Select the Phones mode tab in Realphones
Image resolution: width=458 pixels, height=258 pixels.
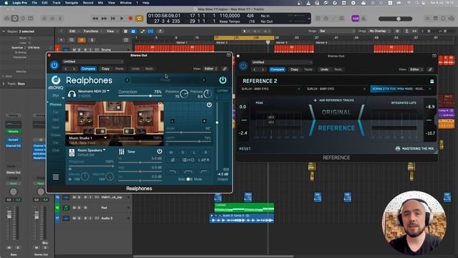[x=56, y=105]
